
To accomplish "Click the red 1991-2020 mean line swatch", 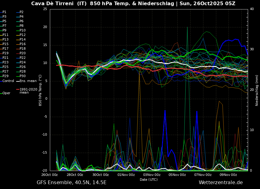I will [x=18, y=90].
